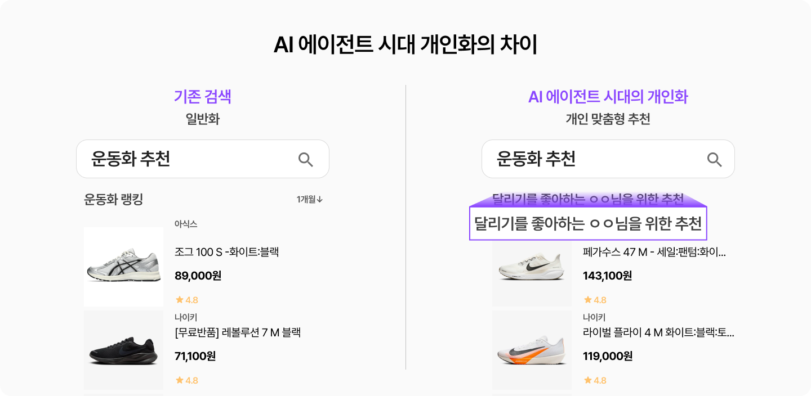
Task: Open the orange Rival Fly 4 shoe thumbnail
Action: pyautogui.click(x=532, y=350)
